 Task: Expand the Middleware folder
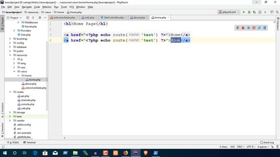point(18,22)
